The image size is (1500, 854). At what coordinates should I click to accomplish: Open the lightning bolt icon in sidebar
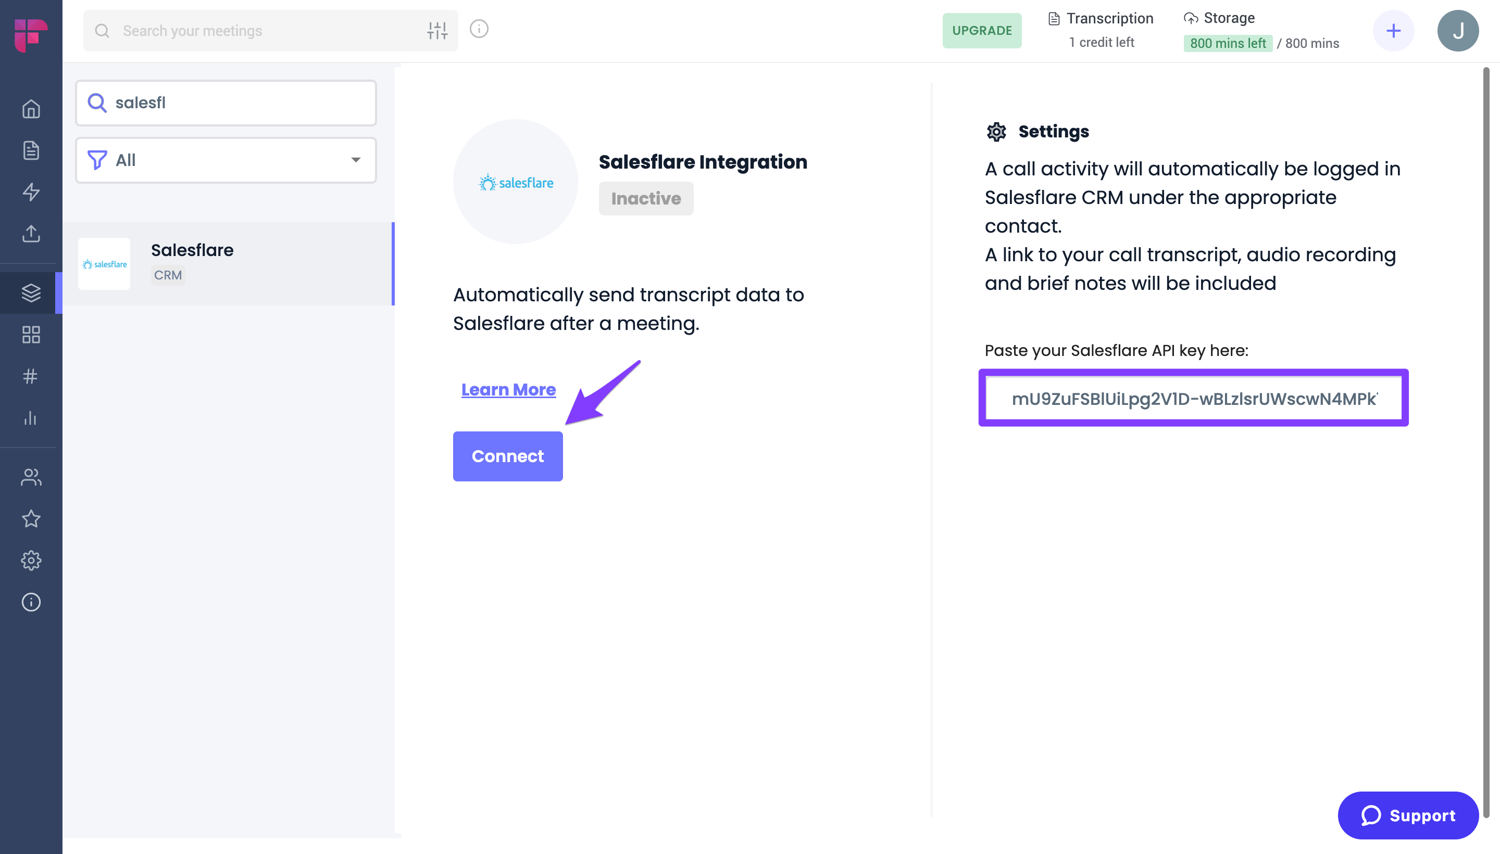point(31,193)
